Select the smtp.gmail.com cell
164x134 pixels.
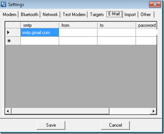[x=40, y=33]
